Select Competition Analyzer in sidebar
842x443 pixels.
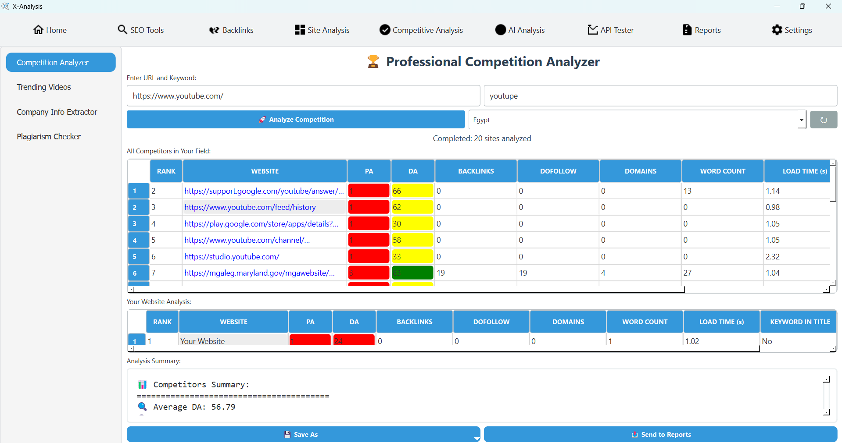[61, 63]
